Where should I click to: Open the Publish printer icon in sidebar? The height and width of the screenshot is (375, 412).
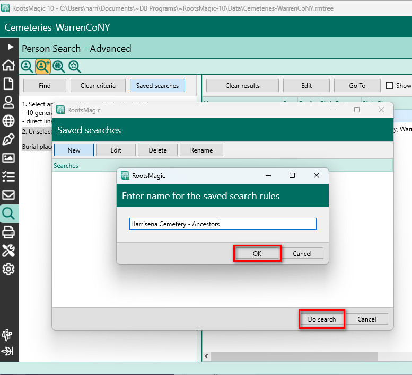click(8, 232)
